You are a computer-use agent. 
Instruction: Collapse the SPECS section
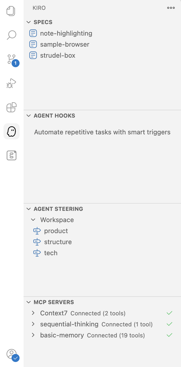[29, 22]
